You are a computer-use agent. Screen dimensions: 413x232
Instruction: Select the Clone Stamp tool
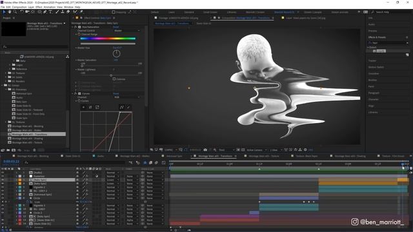click(63, 12)
